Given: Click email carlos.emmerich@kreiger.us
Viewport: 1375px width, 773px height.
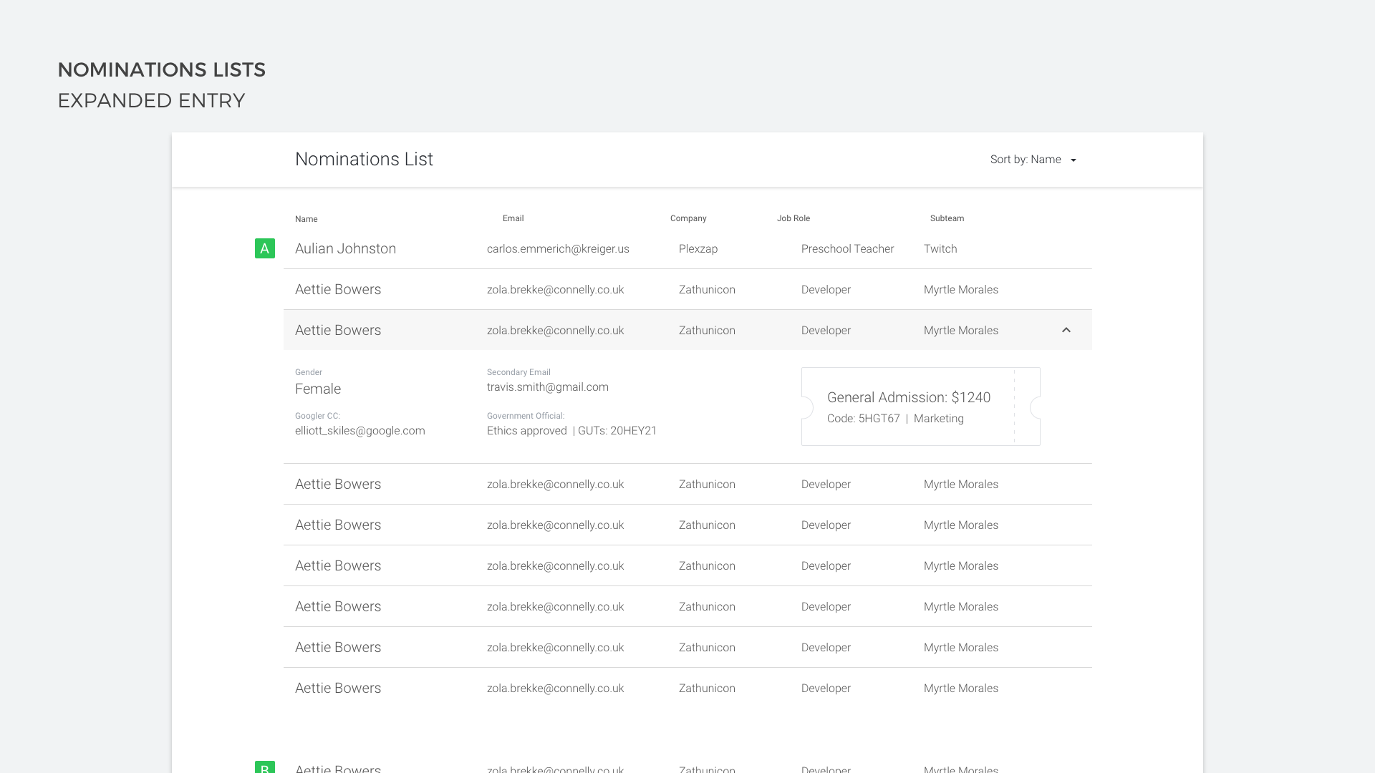Looking at the screenshot, I should point(558,249).
